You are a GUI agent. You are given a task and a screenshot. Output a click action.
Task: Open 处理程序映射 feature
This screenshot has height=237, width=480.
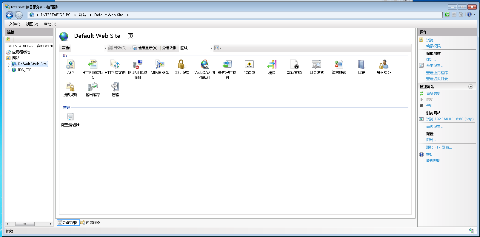pos(227,69)
